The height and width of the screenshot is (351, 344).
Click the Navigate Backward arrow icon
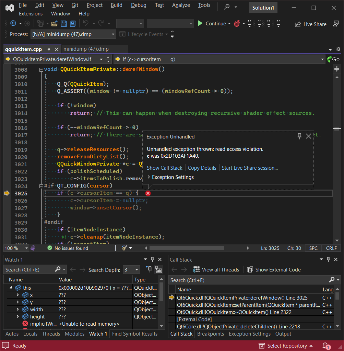tap(13, 23)
